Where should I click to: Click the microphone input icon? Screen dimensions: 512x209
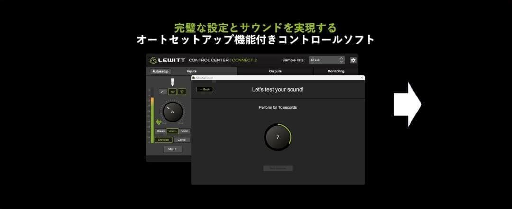[173, 82]
